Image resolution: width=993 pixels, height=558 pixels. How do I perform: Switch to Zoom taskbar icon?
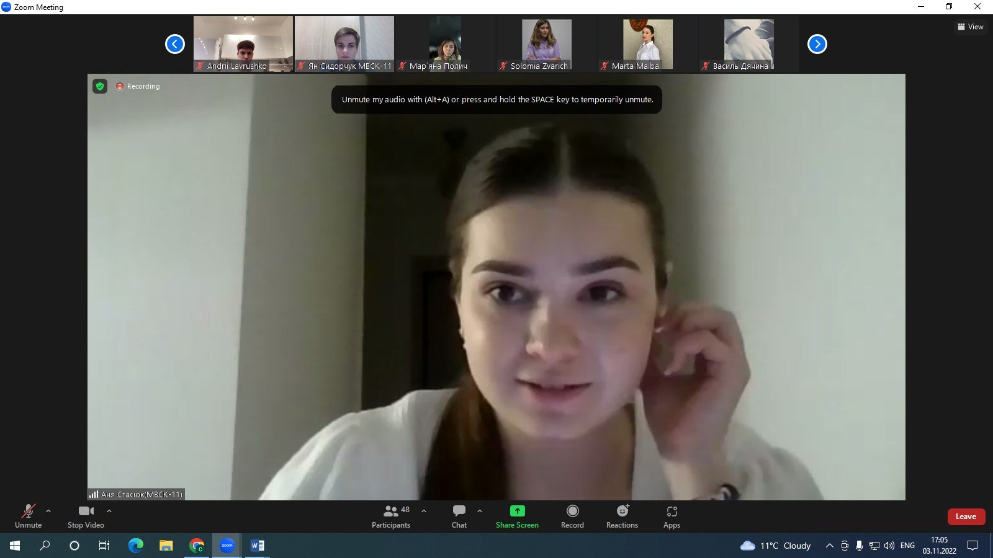tap(227, 546)
